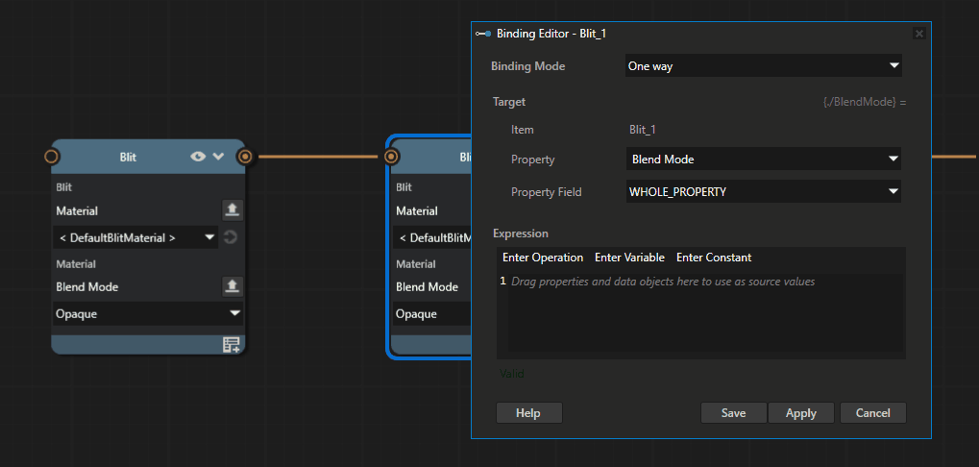Open the Property dropdown showing Blend Mode
Screen dimensions: 979x467
click(763, 160)
